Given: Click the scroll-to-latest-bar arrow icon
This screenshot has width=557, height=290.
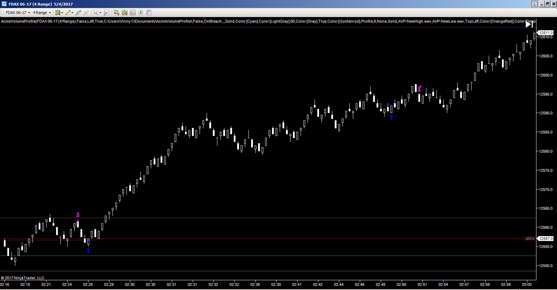Looking at the screenshot, I should (x=529, y=24).
